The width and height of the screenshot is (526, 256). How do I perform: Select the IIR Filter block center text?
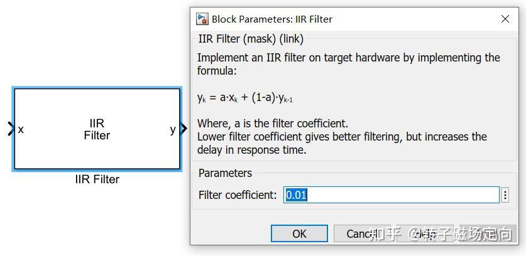pyautogui.click(x=97, y=129)
